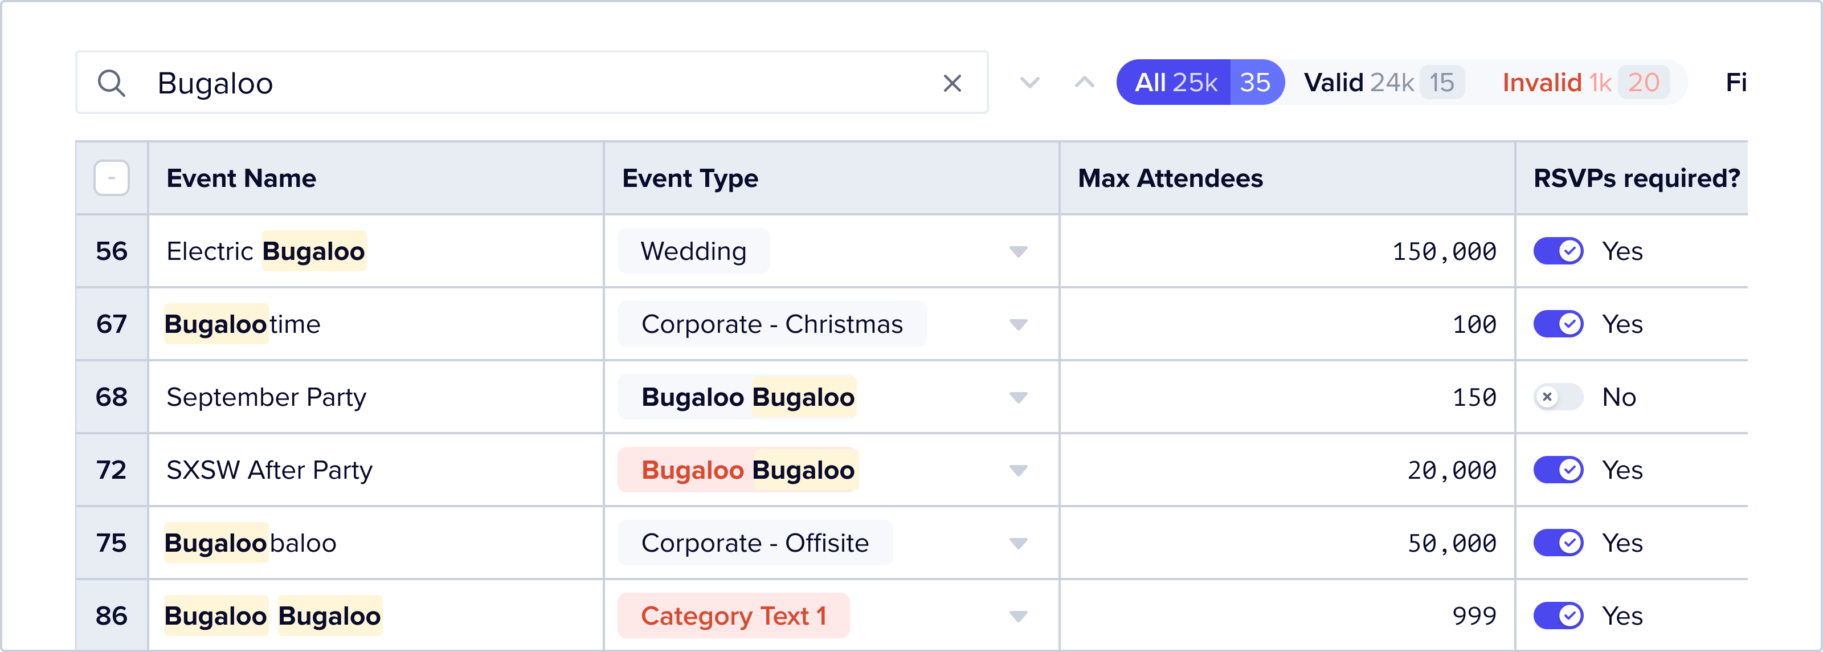Screen dimensions: 1823x652
Task: Clear the Bugaloo search text
Action: pos(952,83)
